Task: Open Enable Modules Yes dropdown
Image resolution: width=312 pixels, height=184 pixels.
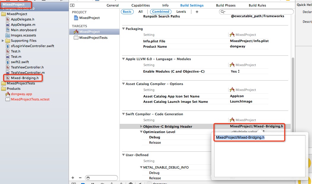Action: pos(235,71)
